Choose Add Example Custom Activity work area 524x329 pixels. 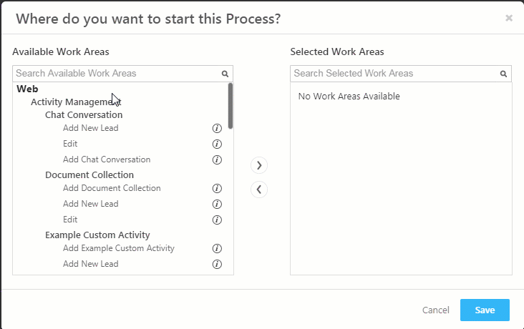click(119, 248)
